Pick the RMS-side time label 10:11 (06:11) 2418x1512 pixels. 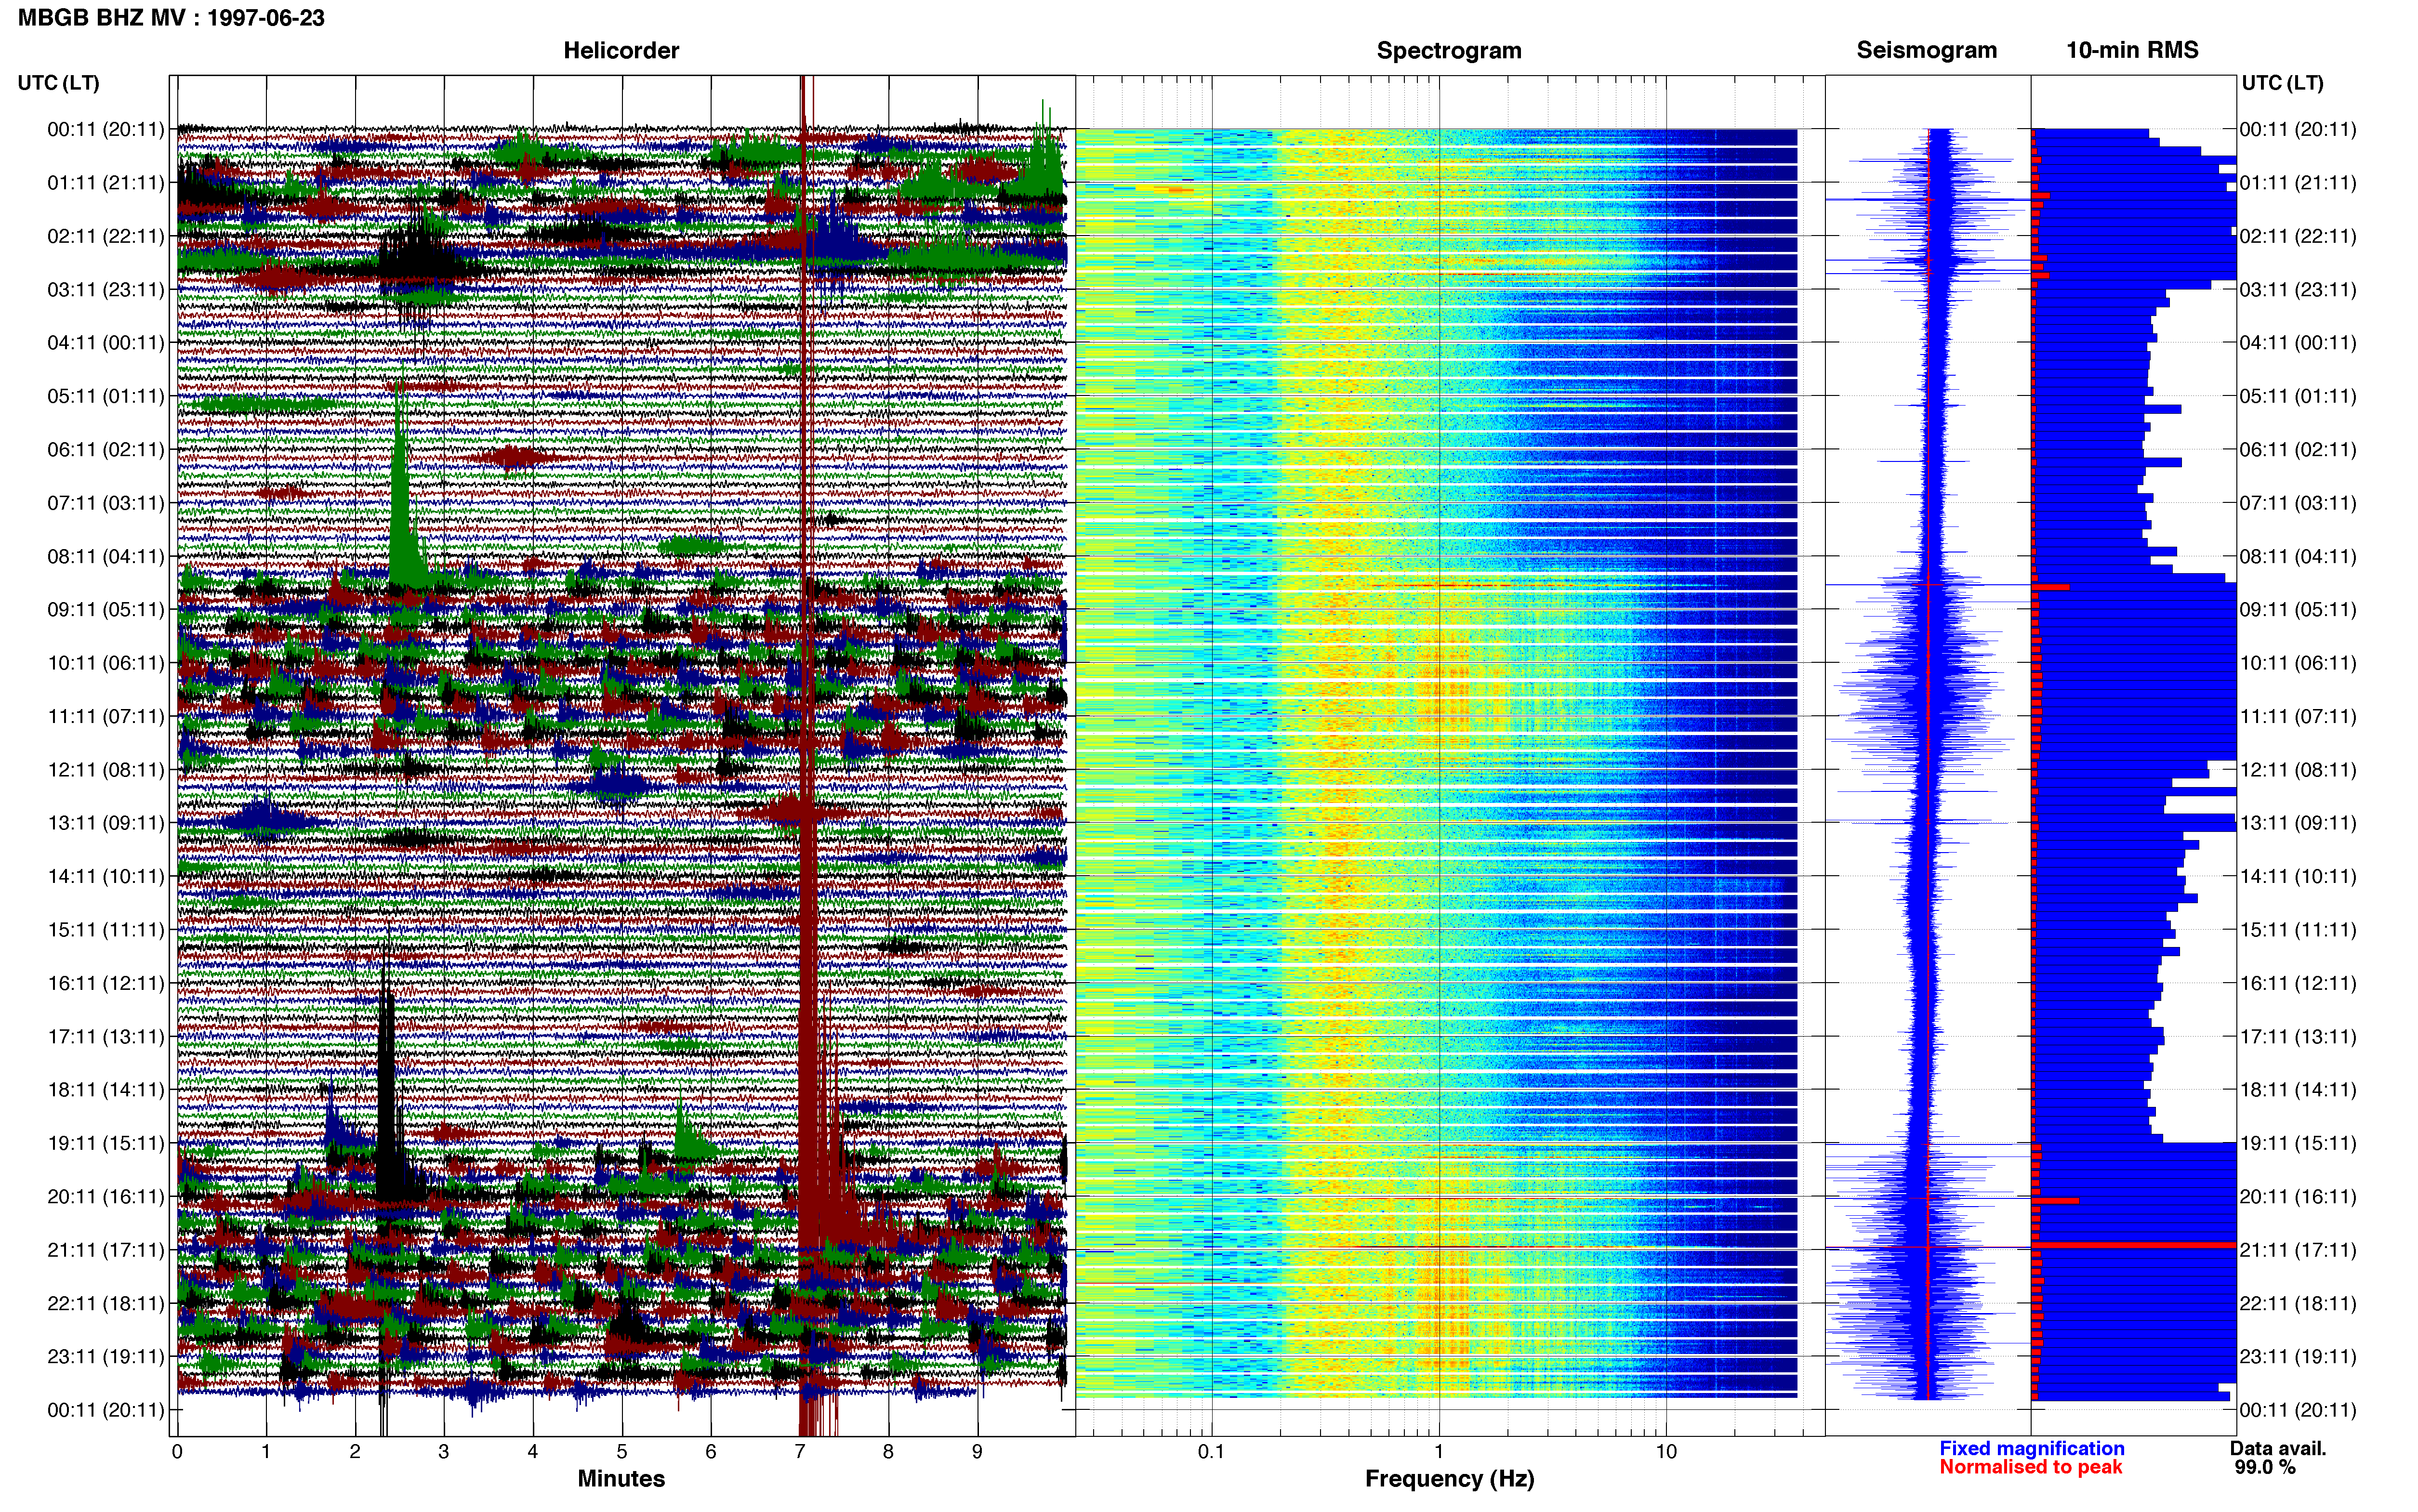click(x=2298, y=663)
